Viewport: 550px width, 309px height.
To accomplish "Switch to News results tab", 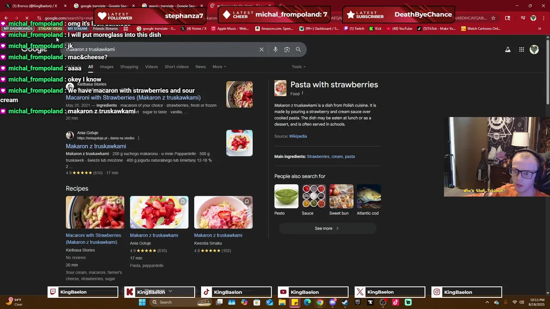I will pos(201,67).
